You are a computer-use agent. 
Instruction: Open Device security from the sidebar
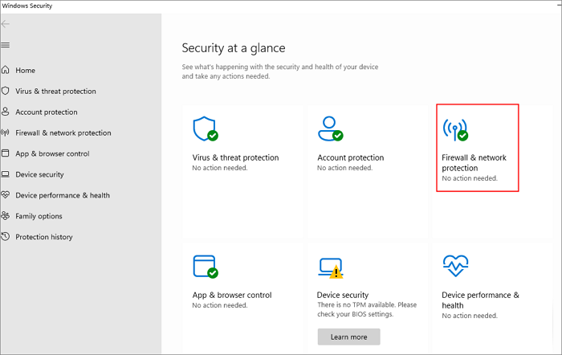[39, 174]
